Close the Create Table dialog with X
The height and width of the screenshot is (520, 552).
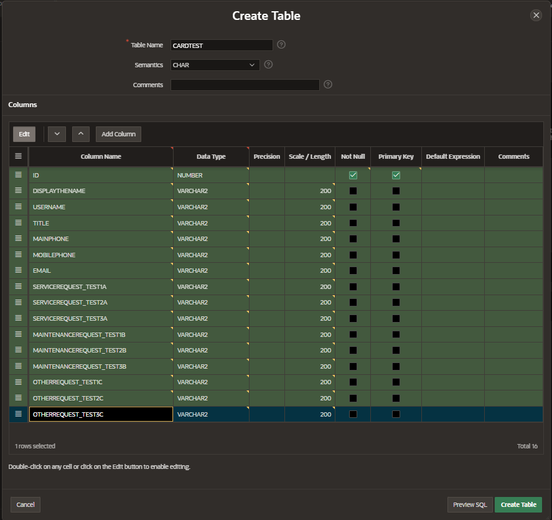536,15
